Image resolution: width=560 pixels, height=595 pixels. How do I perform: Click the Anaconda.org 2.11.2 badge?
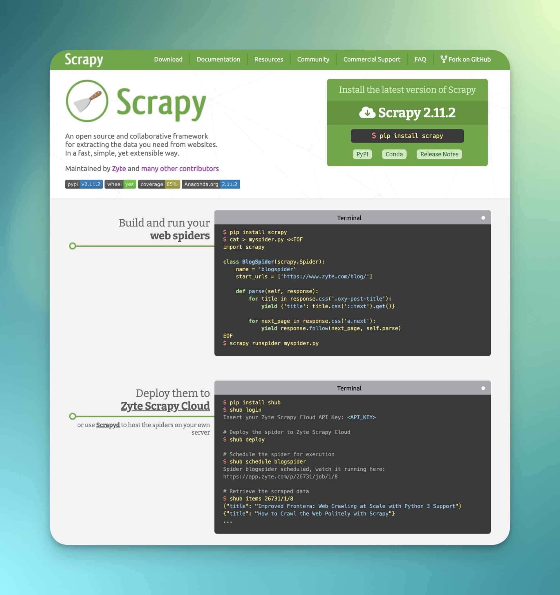[211, 184]
